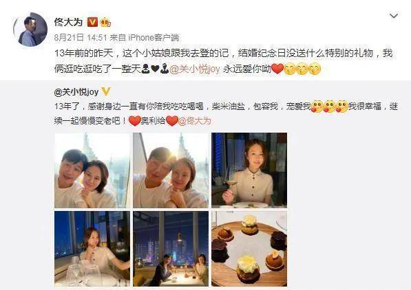This screenshot has width=411, height=290.
Task: Open the @佟大为 mention in the reposted text
Action: point(195,121)
